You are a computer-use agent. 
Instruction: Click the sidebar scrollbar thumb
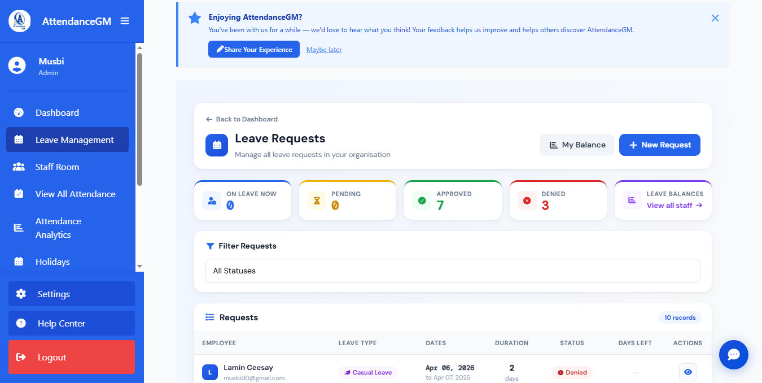click(139, 119)
